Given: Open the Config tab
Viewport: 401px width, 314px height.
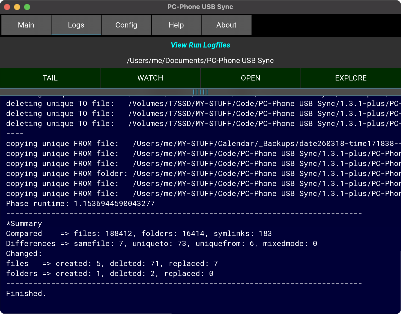Looking at the screenshot, I should (x=126, y=25).
